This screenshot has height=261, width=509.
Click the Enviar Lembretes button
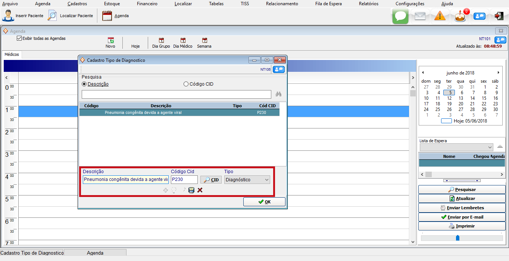pyautogui.click(x=462, y=208)
